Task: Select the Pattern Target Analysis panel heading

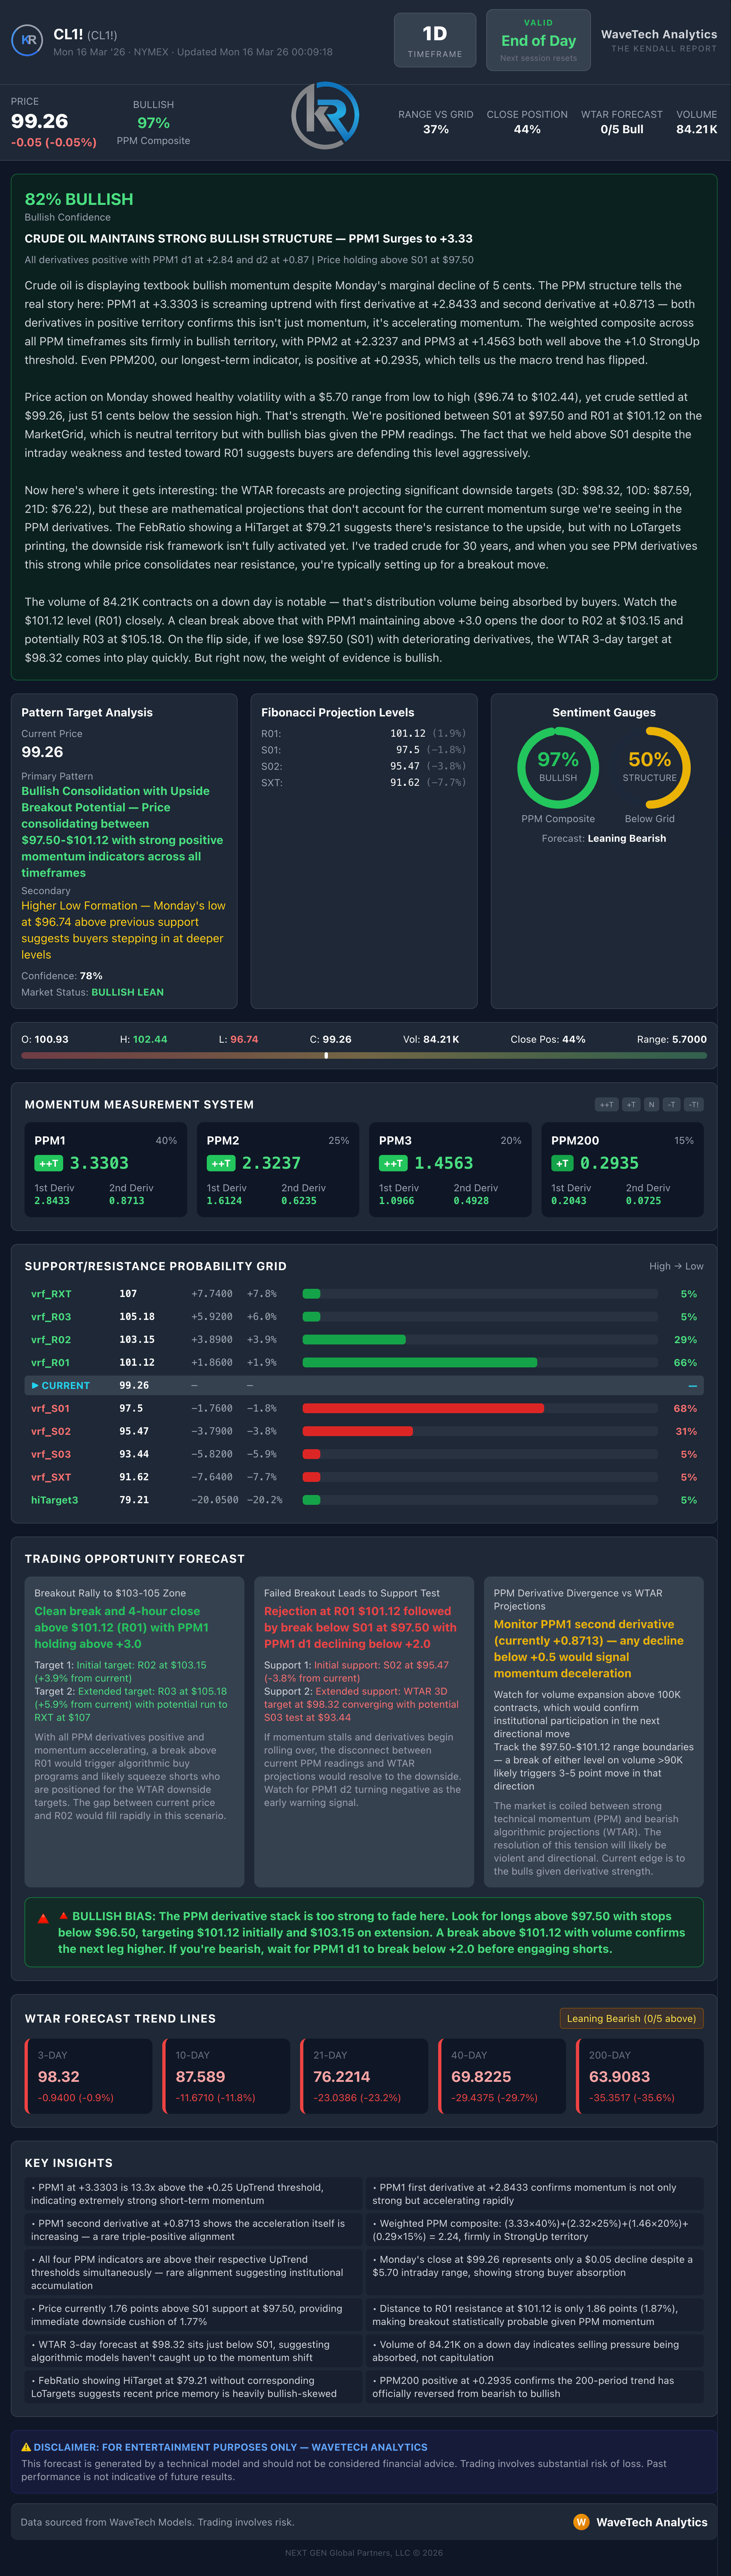Action: pyautogui.click(x=87, y=712)
